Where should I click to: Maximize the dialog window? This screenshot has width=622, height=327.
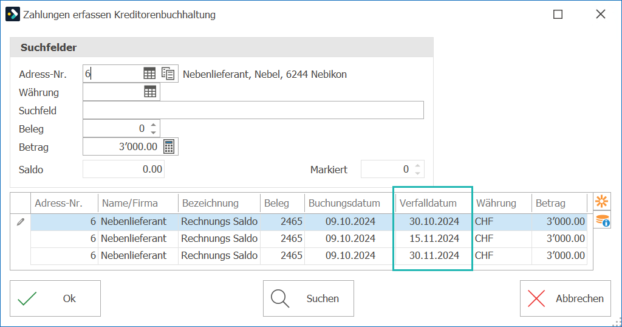point(558,15)
